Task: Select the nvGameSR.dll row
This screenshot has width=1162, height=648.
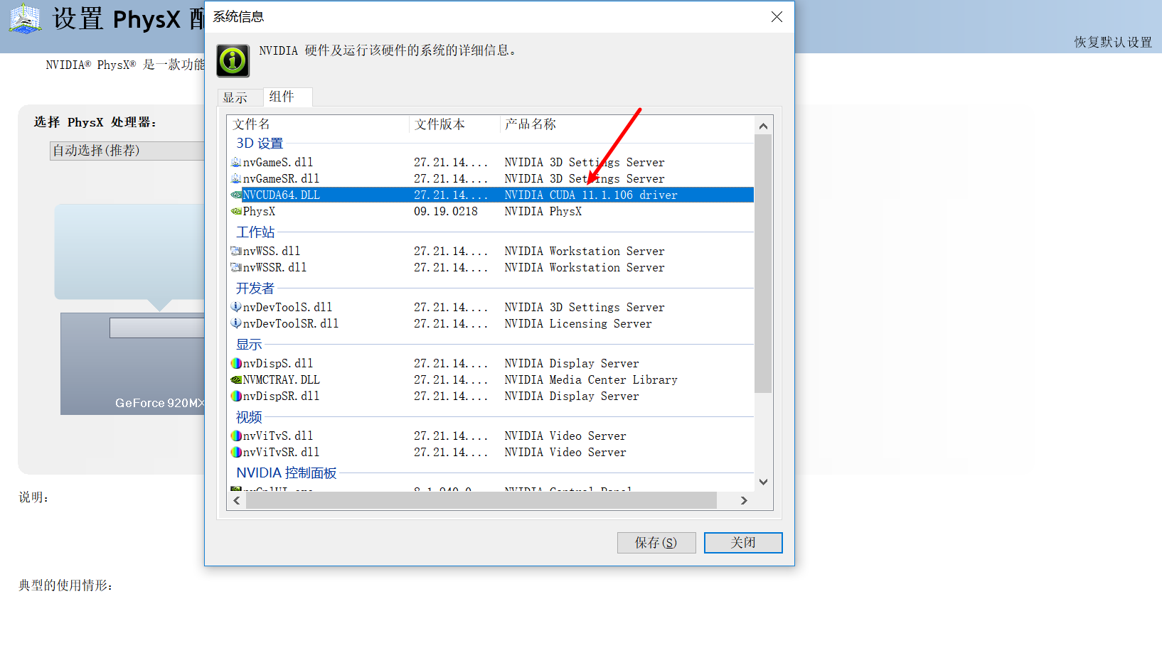Action: pos(491,178)
